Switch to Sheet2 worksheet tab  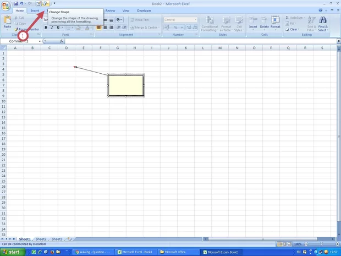41,239
